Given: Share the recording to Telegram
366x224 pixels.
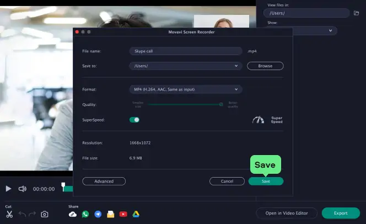Looking at the screenshot, I should 98,214.
